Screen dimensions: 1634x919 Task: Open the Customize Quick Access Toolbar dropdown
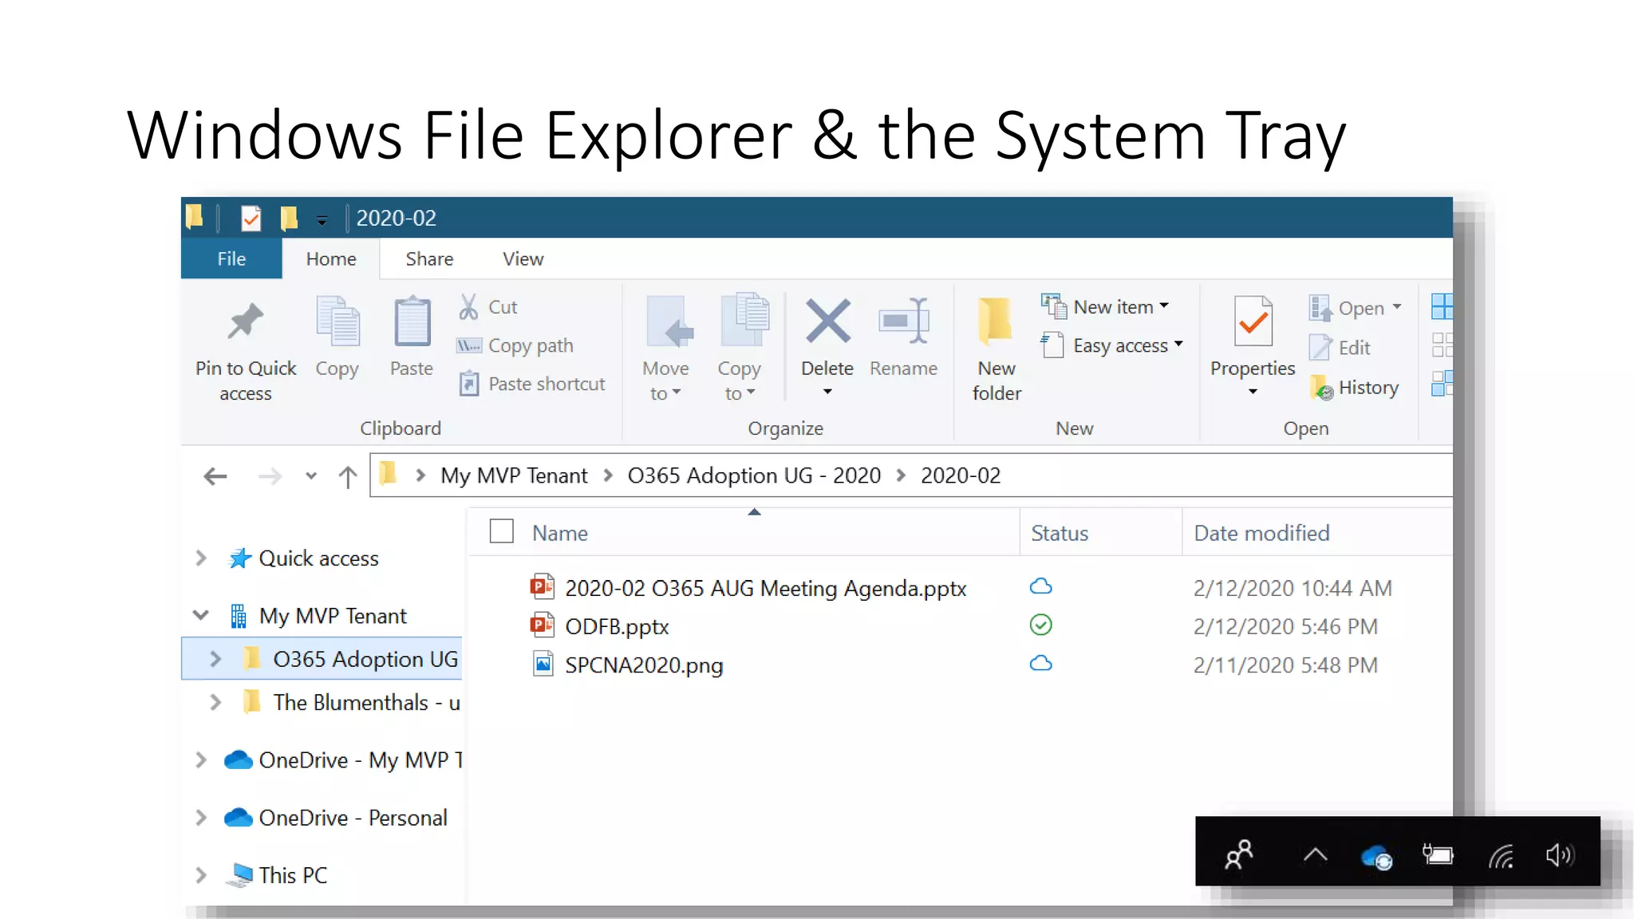pyautogui.click(x=322, y=220)
